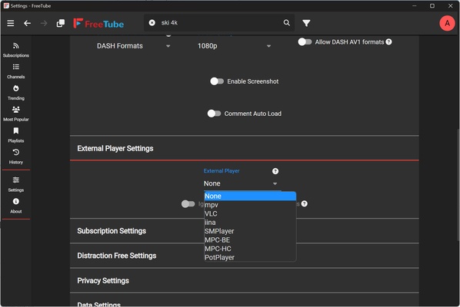Click the page's vertical scrollbar

pyautogui.click(x=458, y=185)
